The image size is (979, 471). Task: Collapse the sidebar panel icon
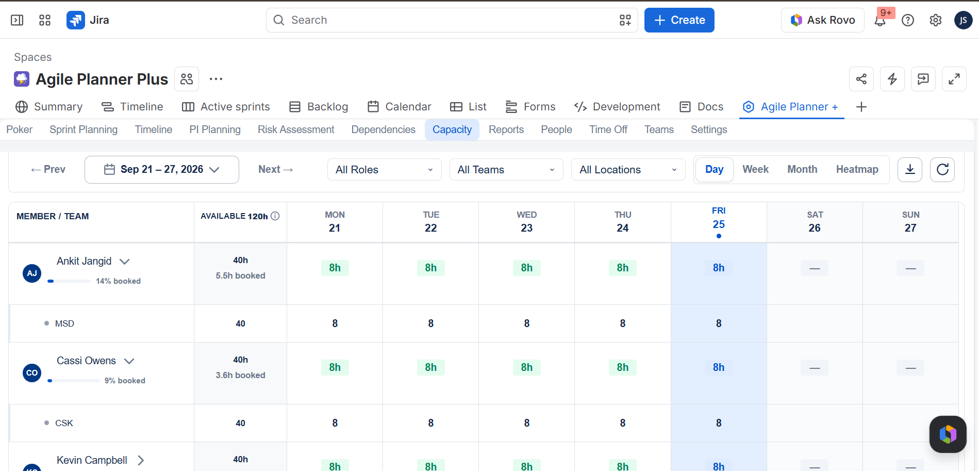pyautogui.click(x=17, y=20)
